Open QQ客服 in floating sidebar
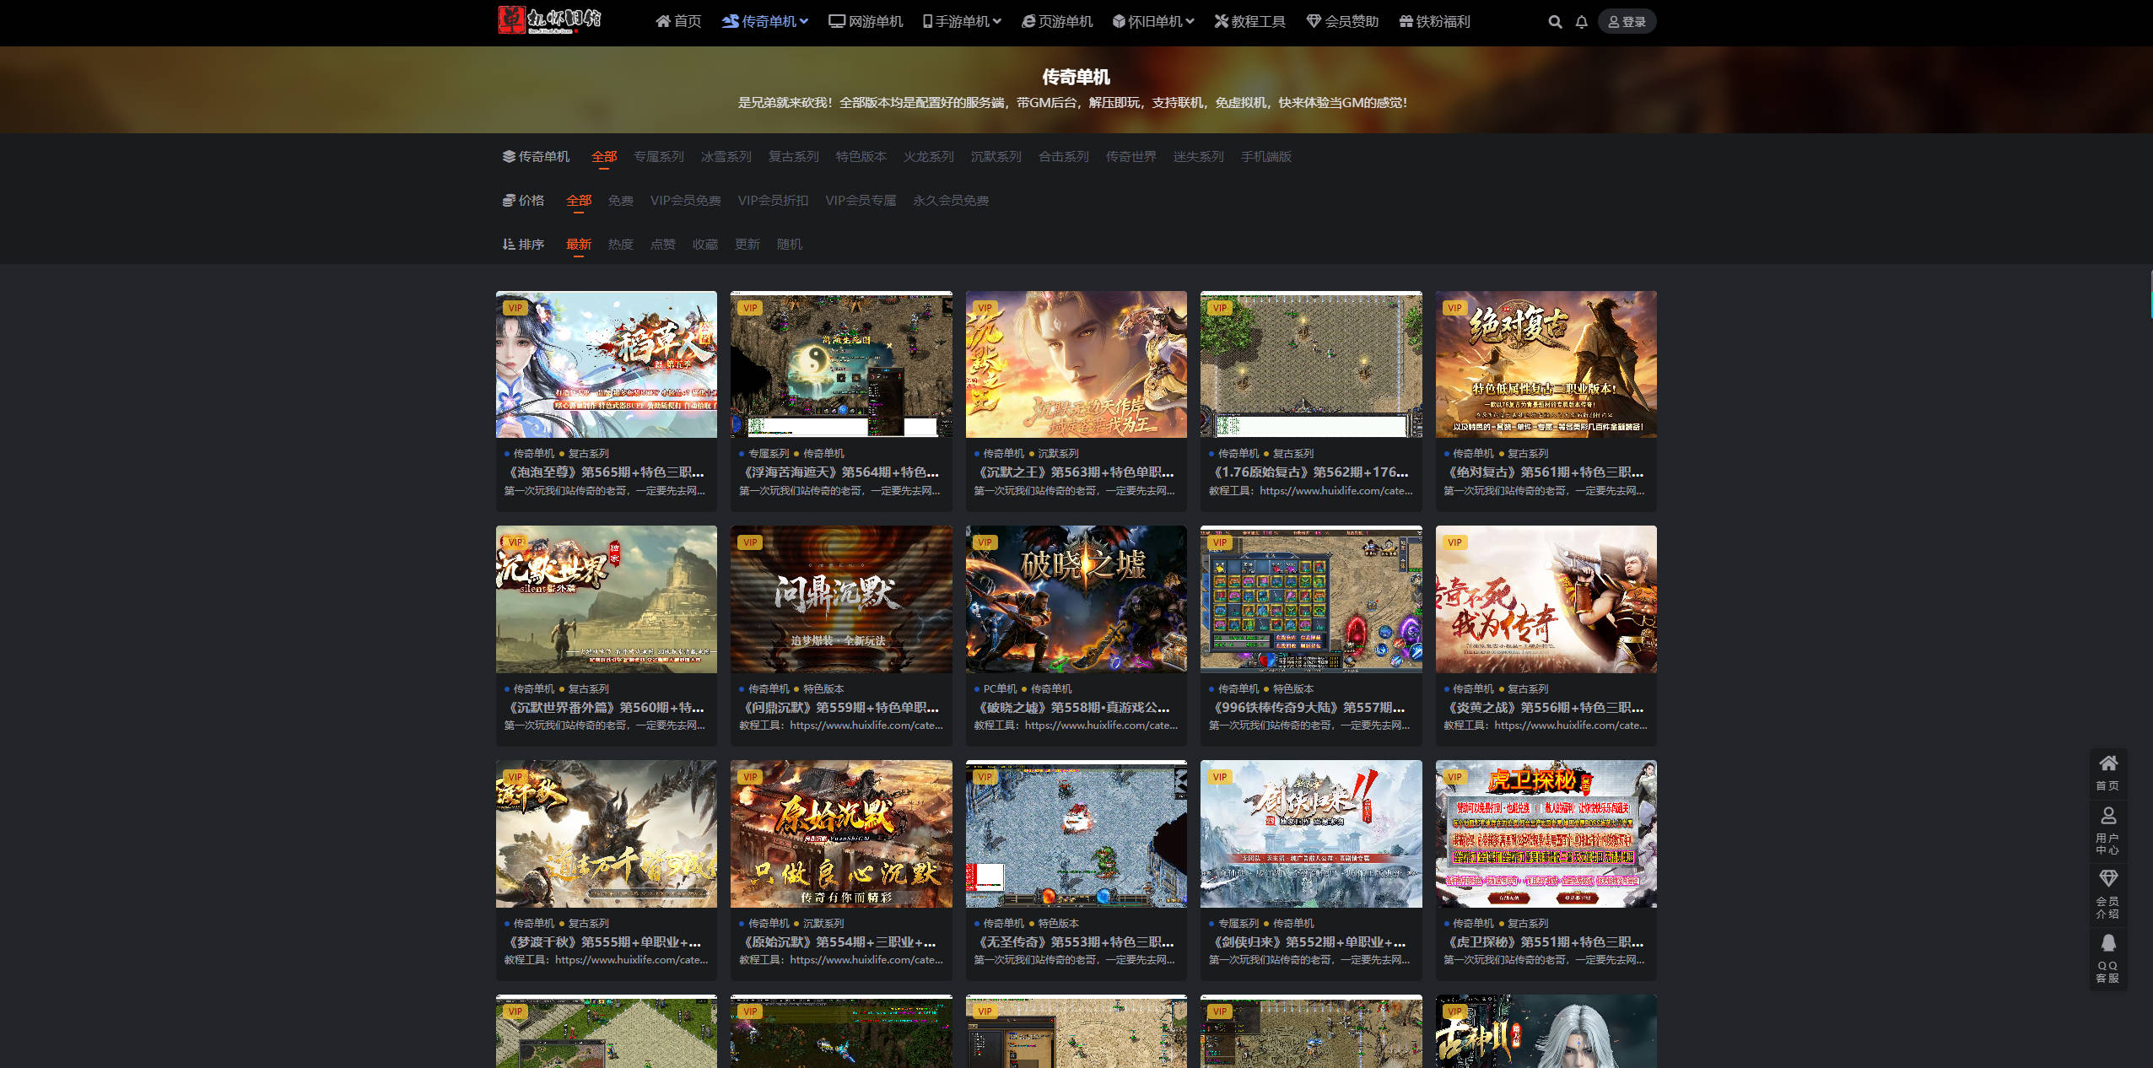Screen dimensions: 2153x1068 click(2107, 957)
